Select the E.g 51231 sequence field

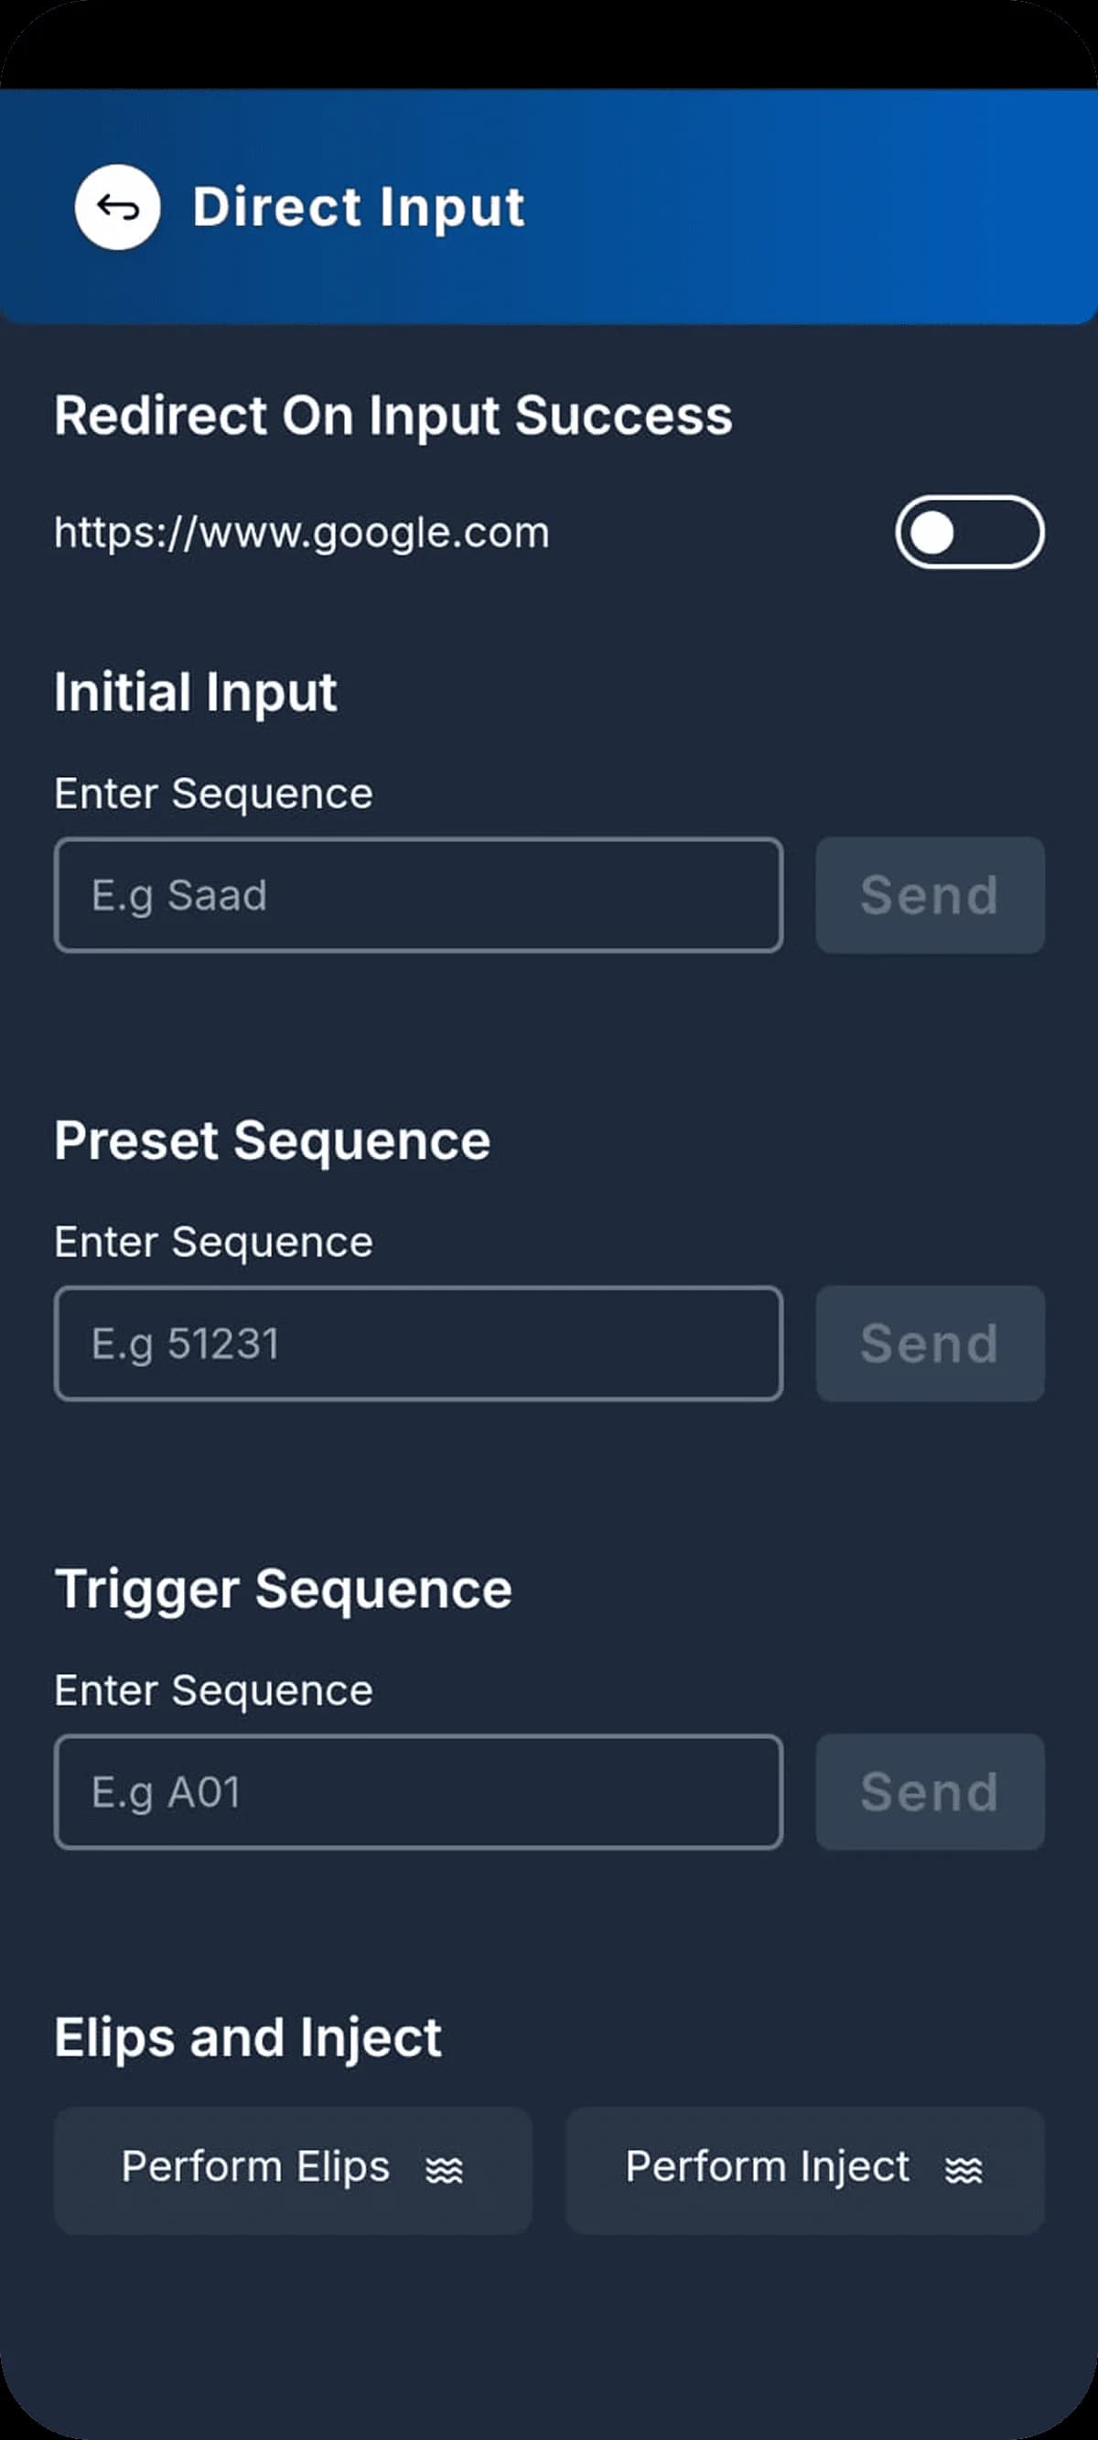coord(420,1344)
